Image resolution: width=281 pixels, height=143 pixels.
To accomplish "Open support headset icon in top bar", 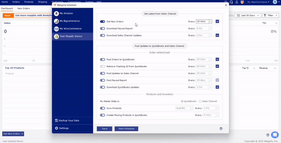I will (x=231, y=2).
